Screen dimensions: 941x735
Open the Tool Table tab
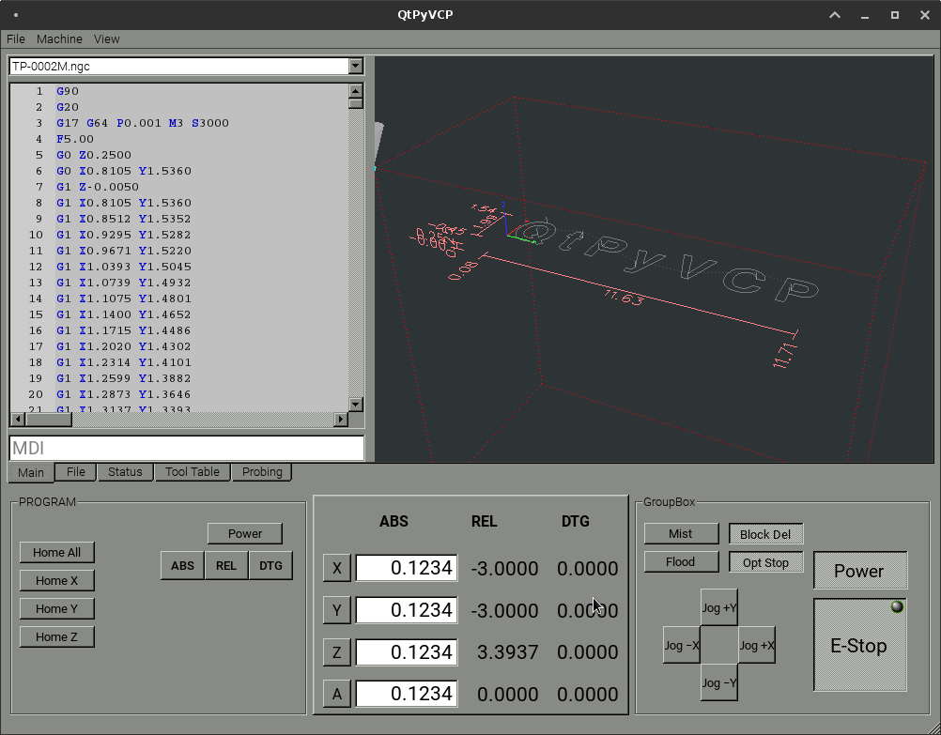coord(193,471)
